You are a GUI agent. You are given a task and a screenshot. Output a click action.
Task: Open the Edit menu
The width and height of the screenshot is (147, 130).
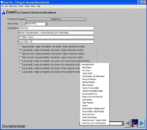click(6, 6)
